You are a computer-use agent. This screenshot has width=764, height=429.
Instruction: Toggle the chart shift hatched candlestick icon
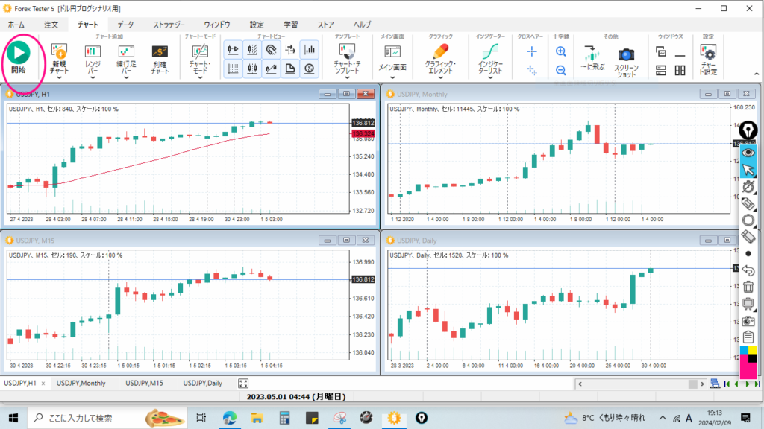[252, 50]
